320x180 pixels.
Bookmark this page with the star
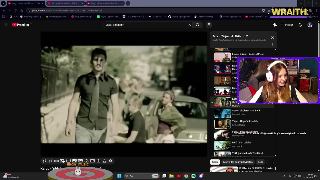click(269, 10)
